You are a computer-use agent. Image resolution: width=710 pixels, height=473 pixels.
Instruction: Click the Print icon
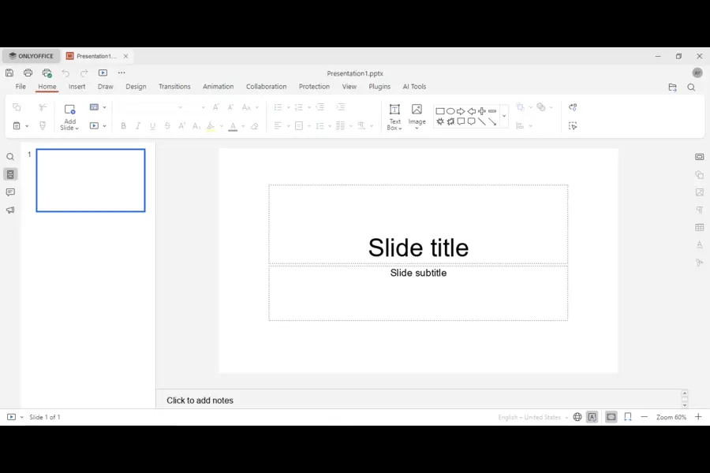pyautogui.click(x=28, y=73)
